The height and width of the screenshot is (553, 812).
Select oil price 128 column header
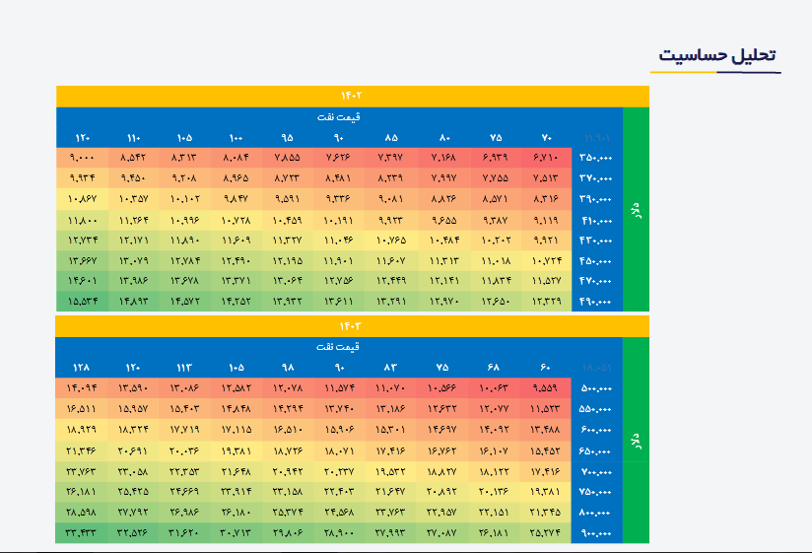(x=80, y=368)
